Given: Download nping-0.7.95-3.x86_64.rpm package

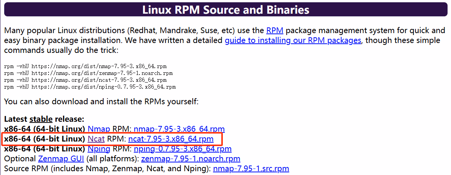Looking at the screenshot, I should 183,149.
